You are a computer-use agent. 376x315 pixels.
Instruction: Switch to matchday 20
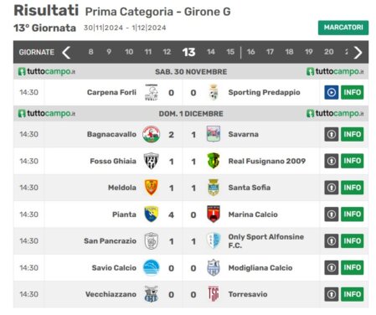[328, 52]
